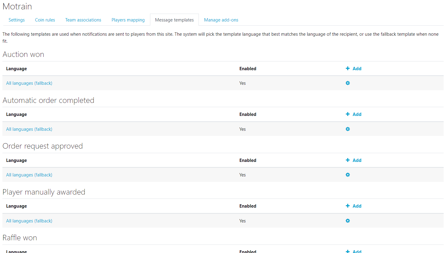Open gear settings for Order request approved fallback

pos(348,175)
